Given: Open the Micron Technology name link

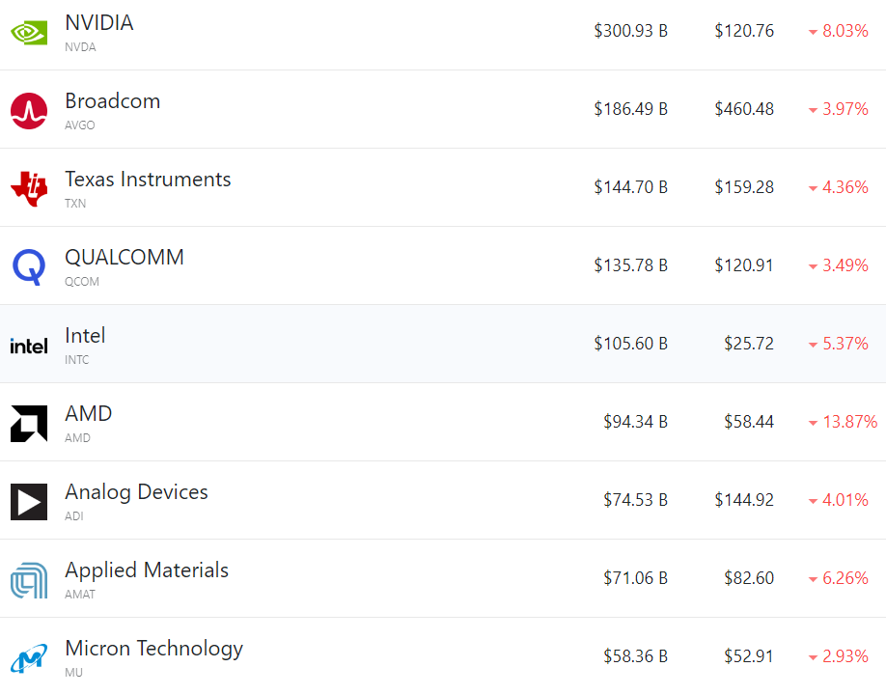Looking at the screenshot, I should (x=153, y=649).
